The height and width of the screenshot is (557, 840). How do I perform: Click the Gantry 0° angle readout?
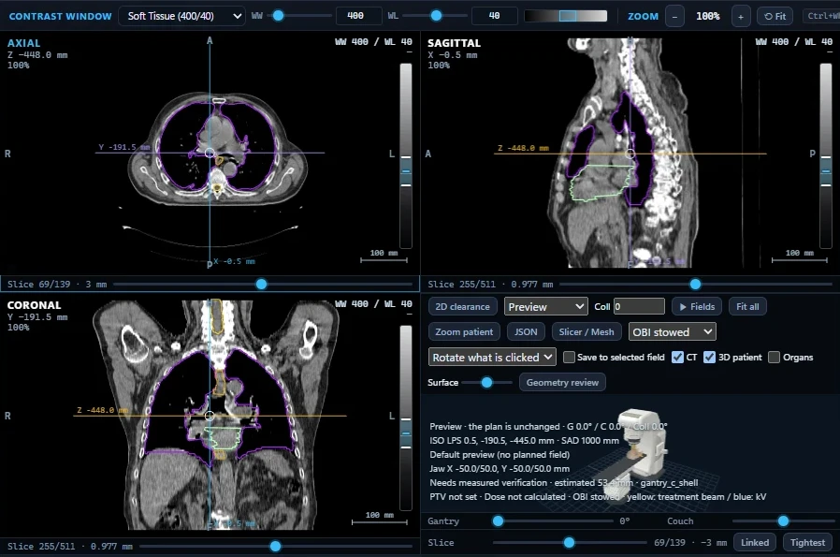point(624,520)
